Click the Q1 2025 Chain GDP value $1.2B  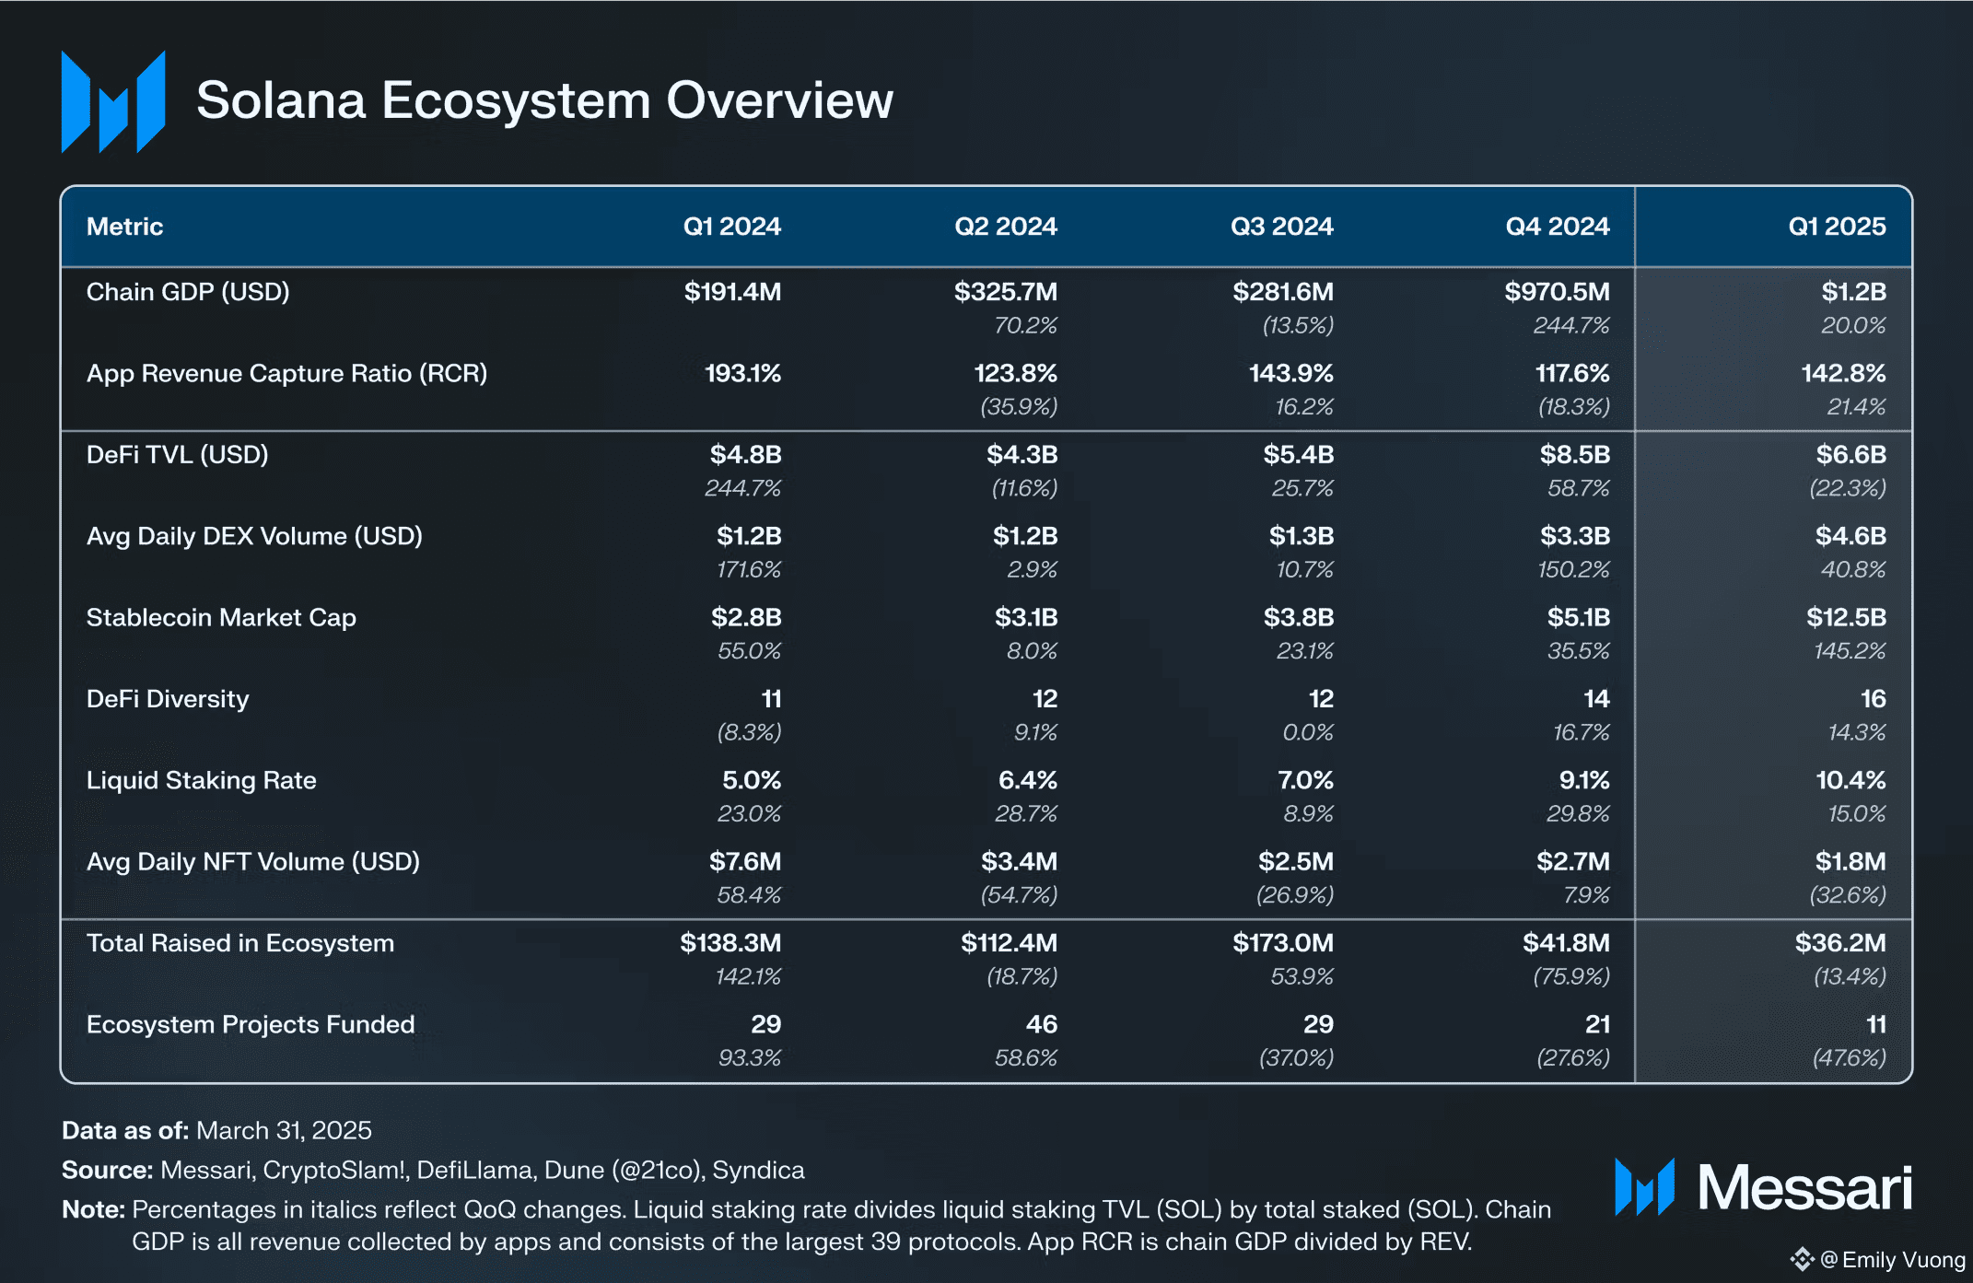pyautogui.click(x=1853, y=292)
